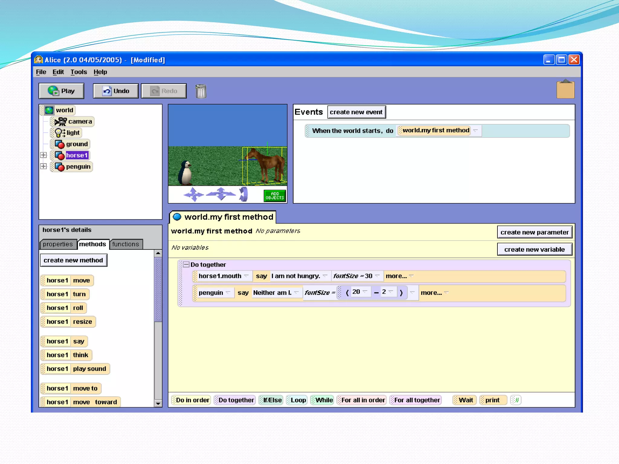619x464 pixels.
Task: Click the Undo button
Action: click(116, 91)
